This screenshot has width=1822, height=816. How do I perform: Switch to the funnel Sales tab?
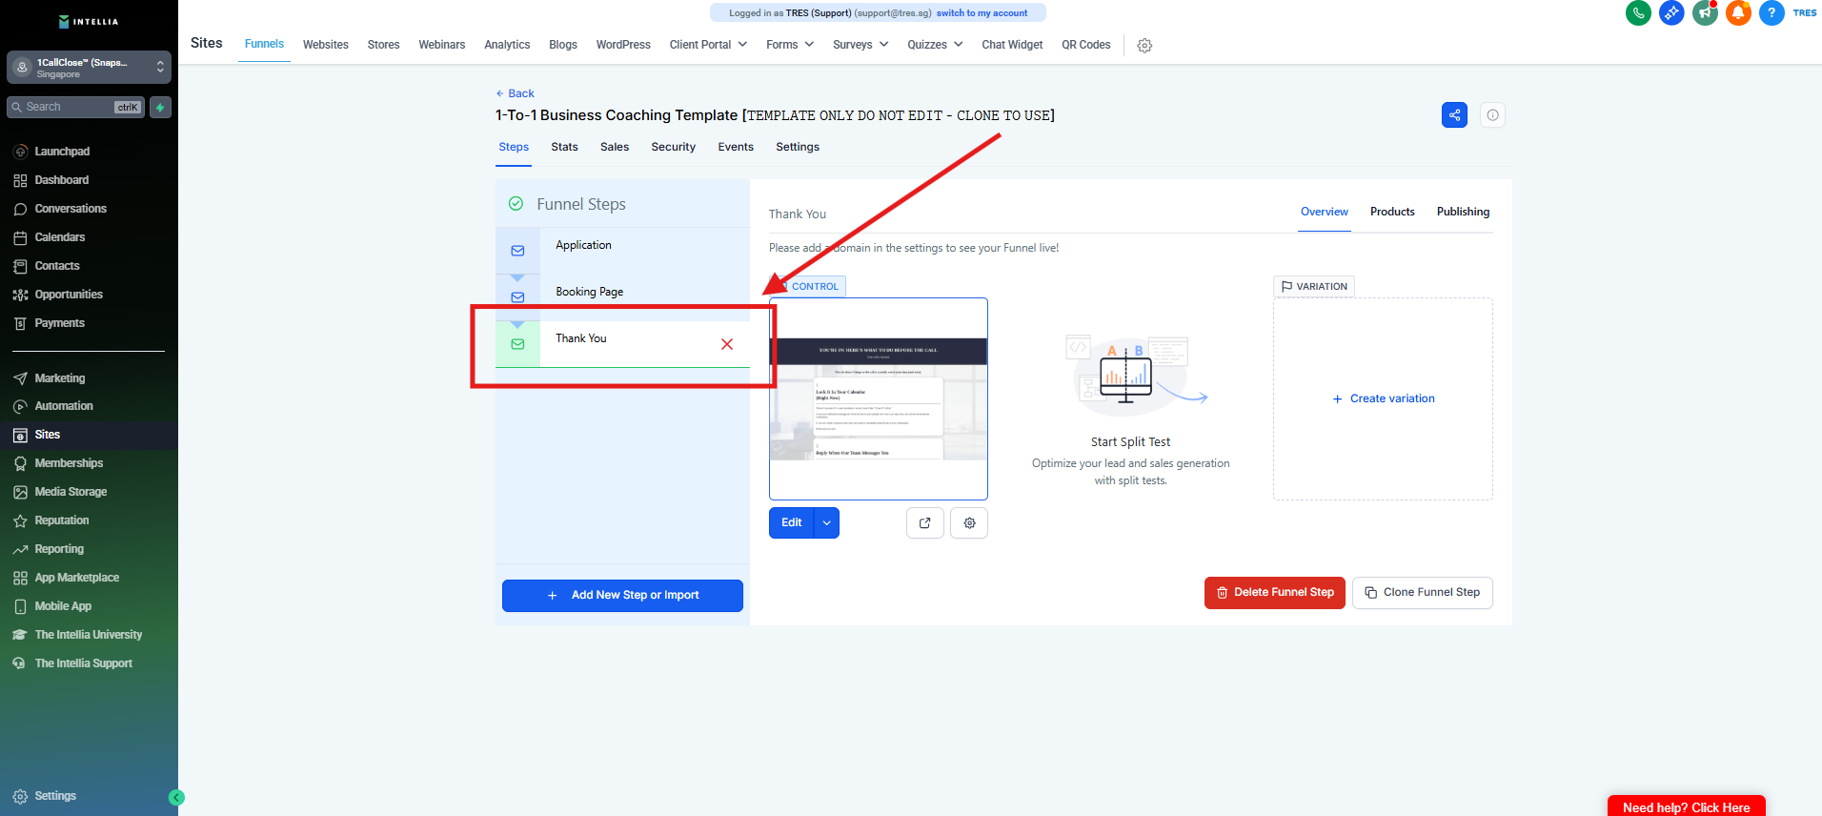(615, 147)
